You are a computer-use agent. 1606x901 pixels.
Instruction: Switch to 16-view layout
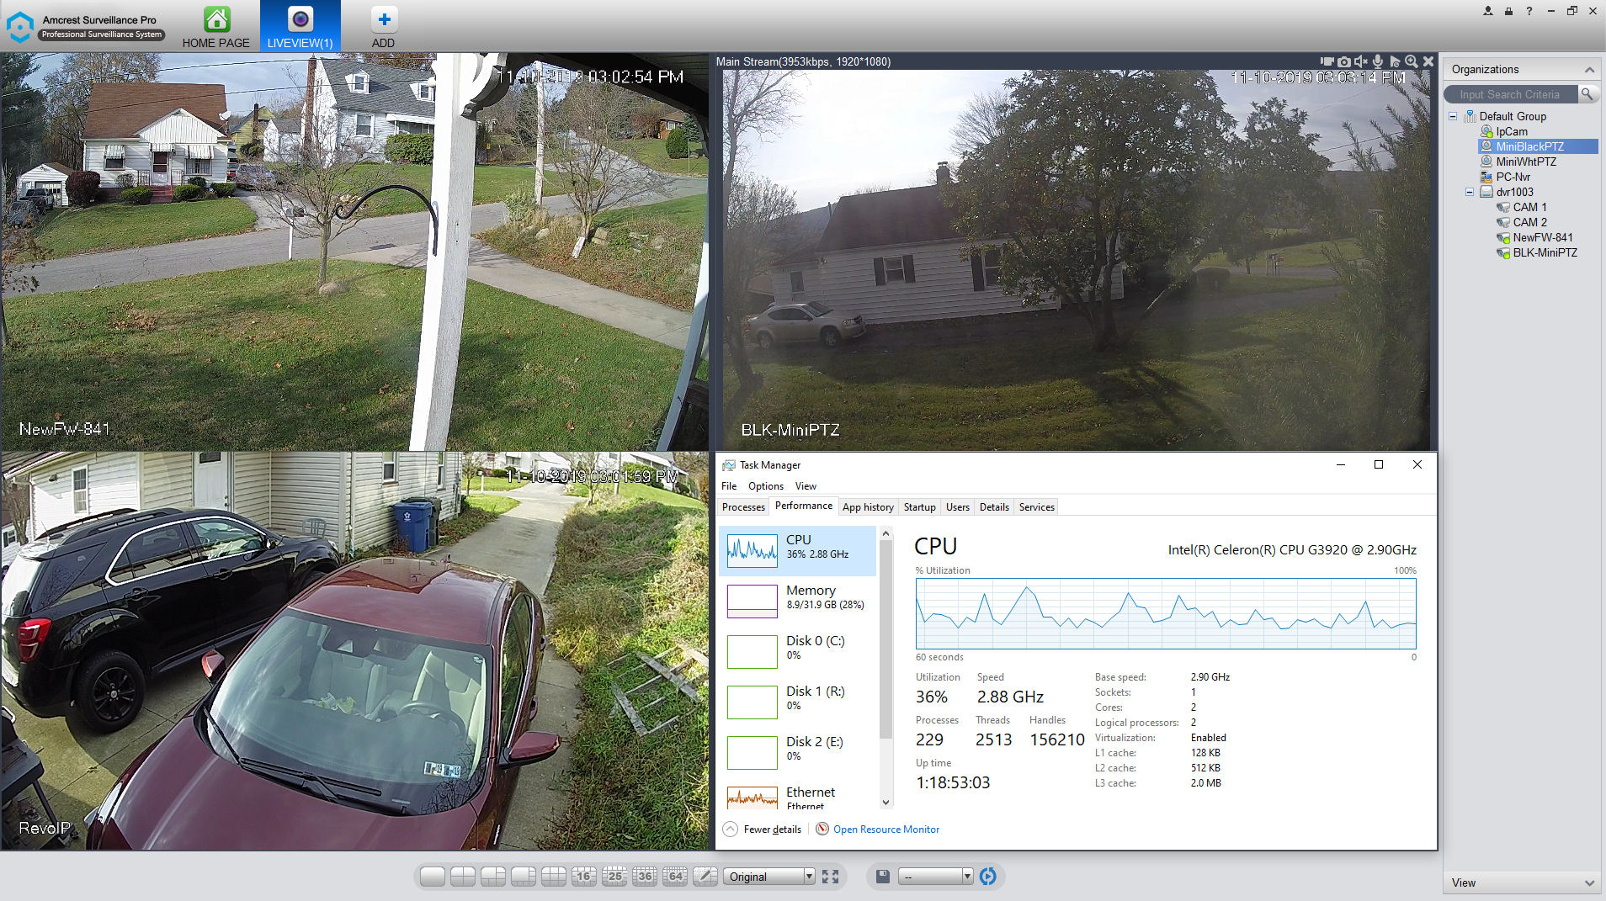pyautogui.click(x=584, y=877)
